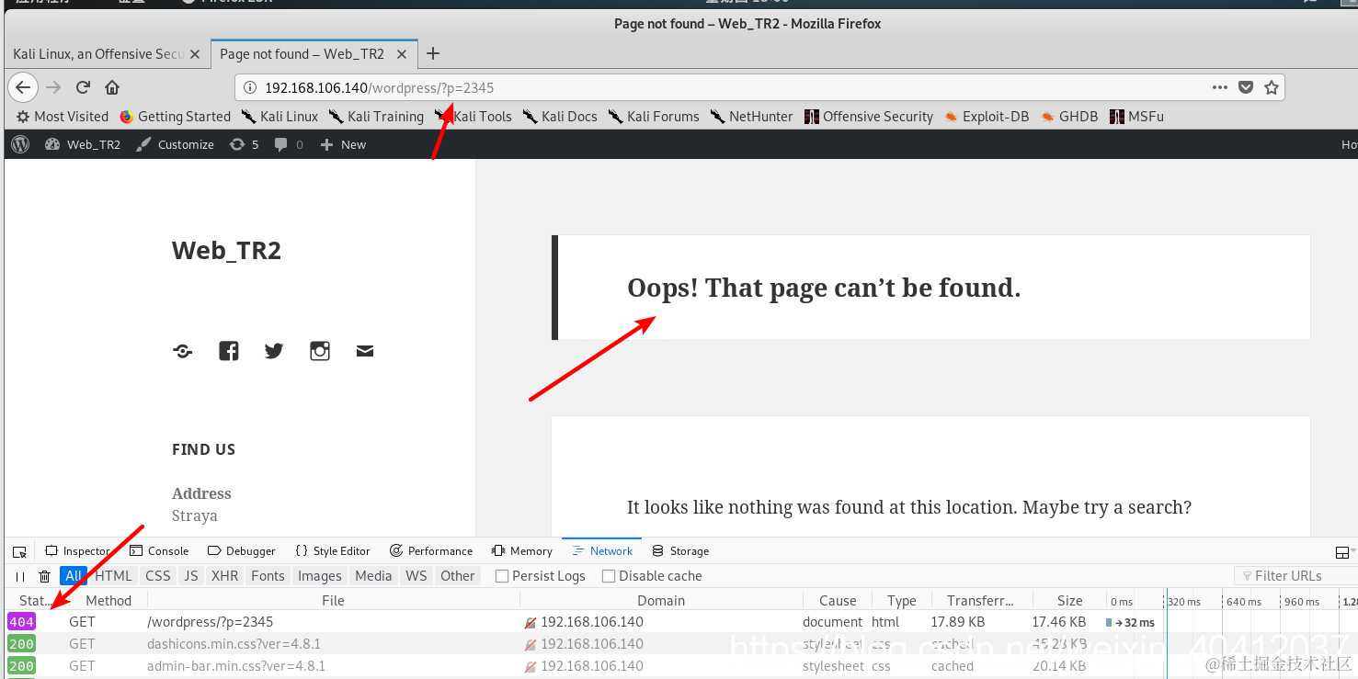Toggle the All request filter
Screen dimensions: 1358x679
[74, 576]
